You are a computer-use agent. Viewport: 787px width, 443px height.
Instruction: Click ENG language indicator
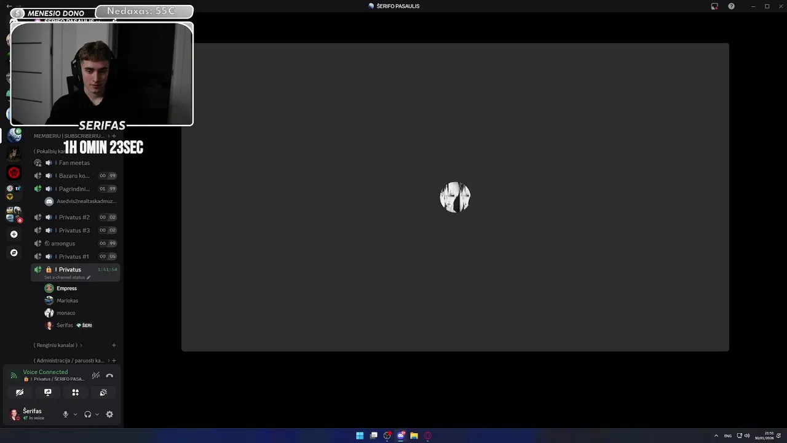pyautogui.click(x=728, y=436)
